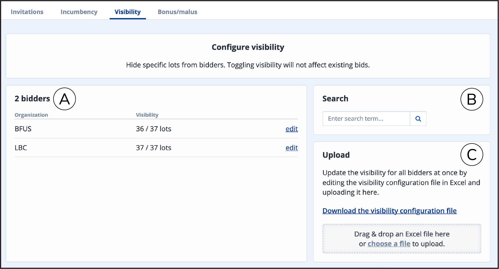The width and height of the screenshot is (499, 269).
Task: Click the Configure visibility heading
Action: tap(248, 47)
